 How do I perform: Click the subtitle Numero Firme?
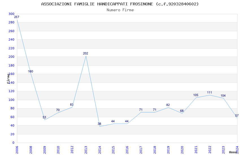(120, 10)
